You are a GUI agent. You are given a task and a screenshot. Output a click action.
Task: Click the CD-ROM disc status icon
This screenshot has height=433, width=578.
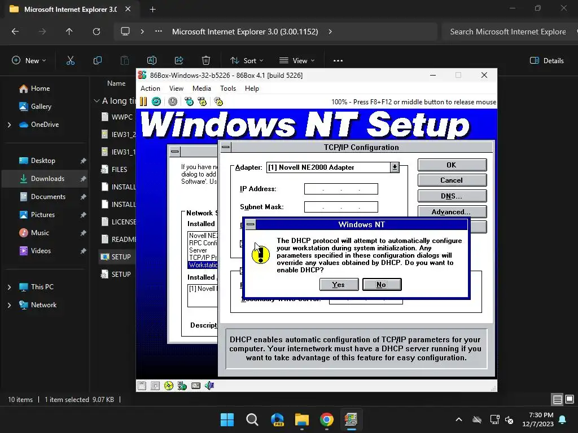pyautogui.click(x=168, y=386)
